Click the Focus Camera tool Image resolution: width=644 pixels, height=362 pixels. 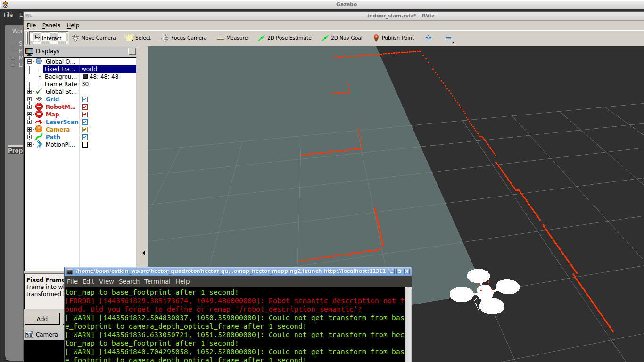[184, 38]
